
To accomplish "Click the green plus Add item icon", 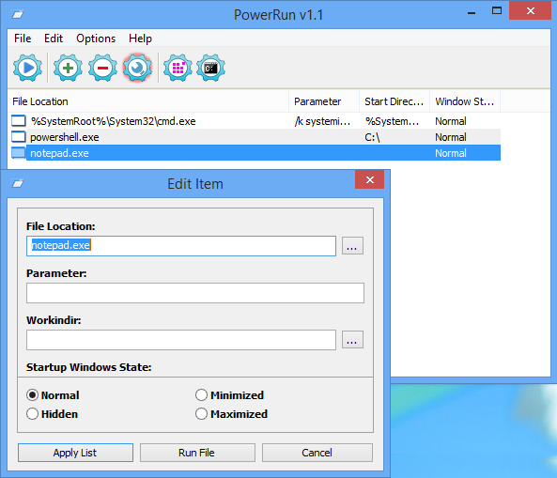I will [68, 68].
